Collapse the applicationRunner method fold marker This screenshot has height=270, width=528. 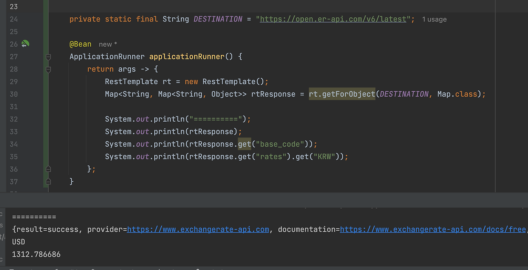click(48, 57)
